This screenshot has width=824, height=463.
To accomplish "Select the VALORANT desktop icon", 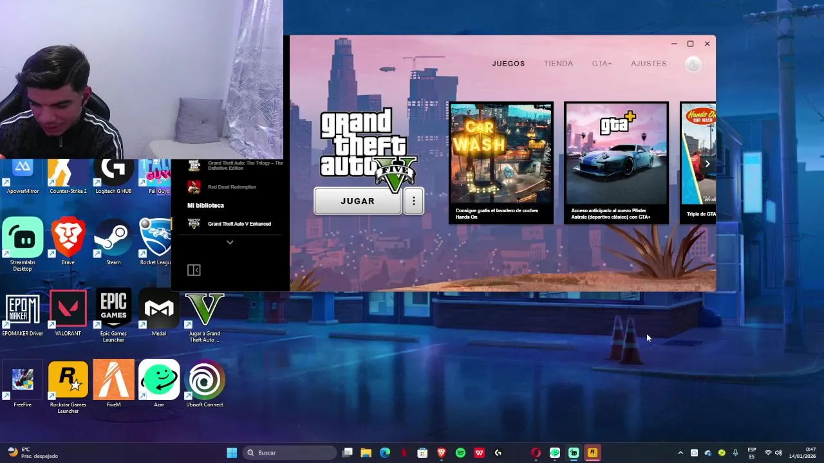I will 68,313.
